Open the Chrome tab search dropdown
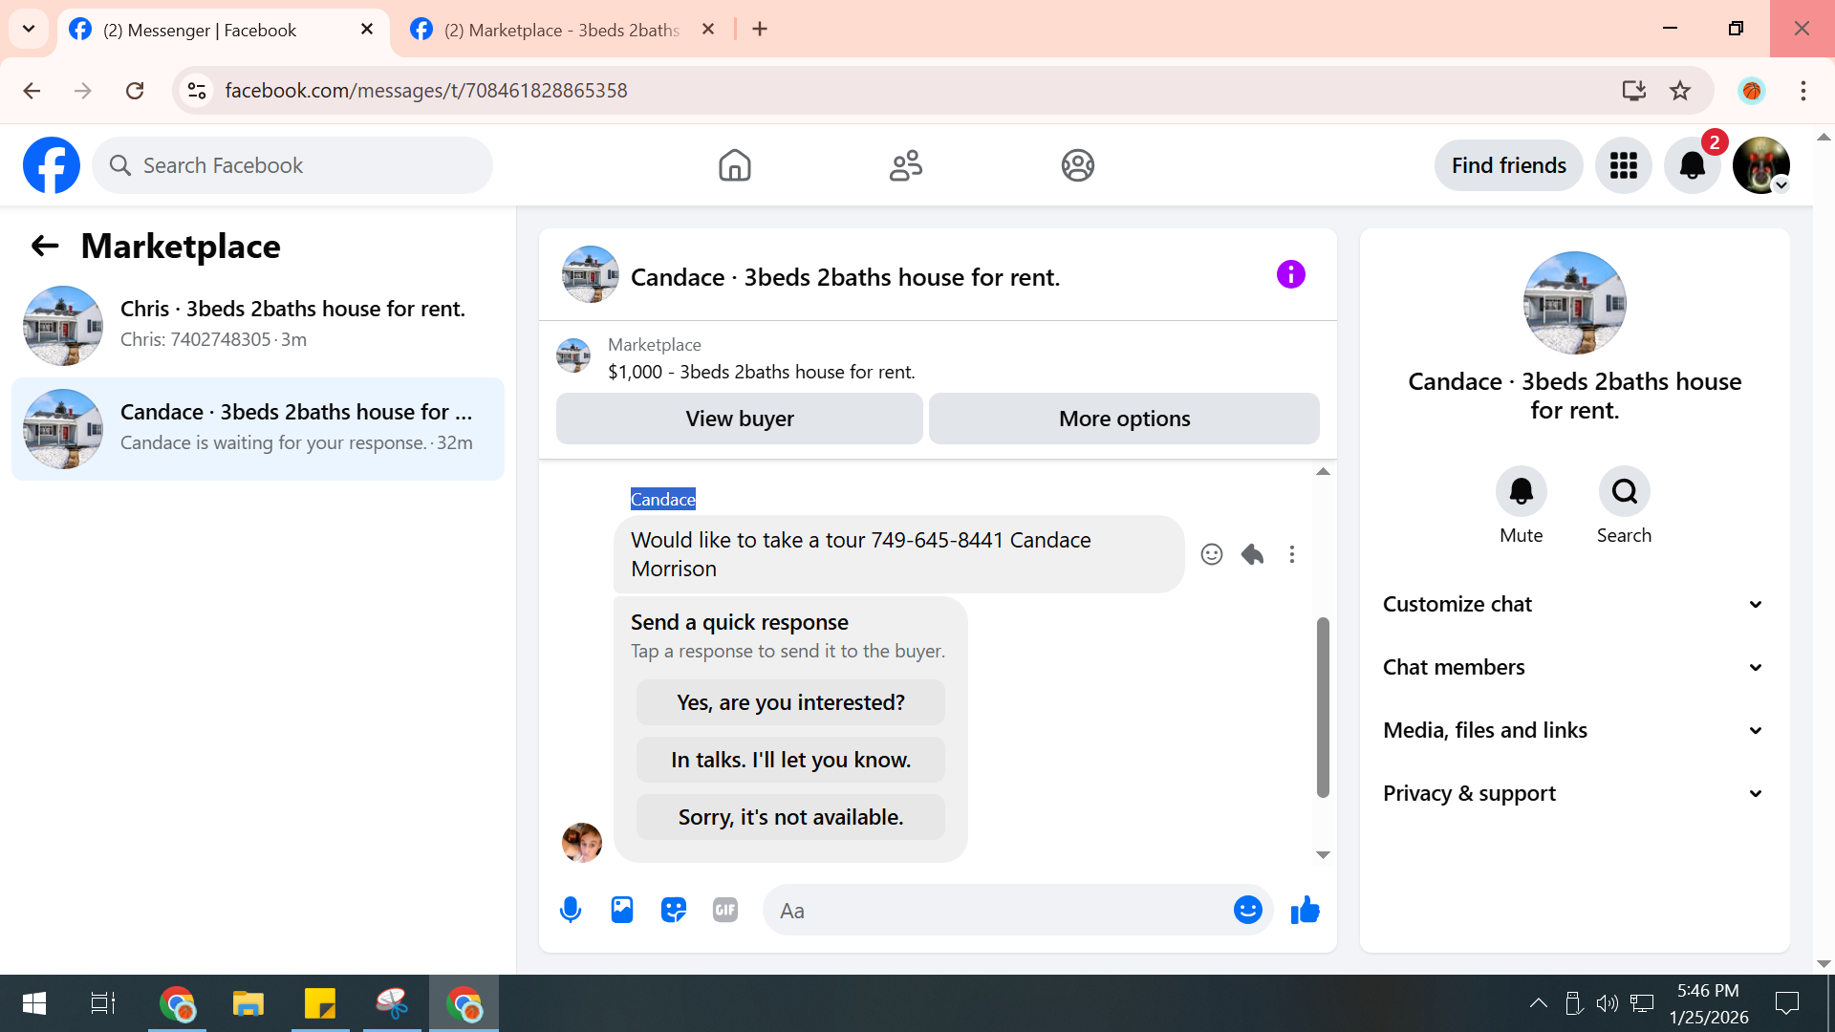1835x1032 pixels. coord(29,29)
